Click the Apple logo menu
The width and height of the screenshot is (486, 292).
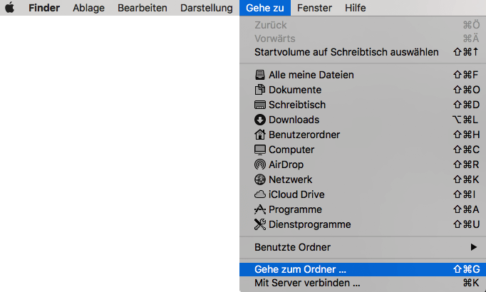11,8
